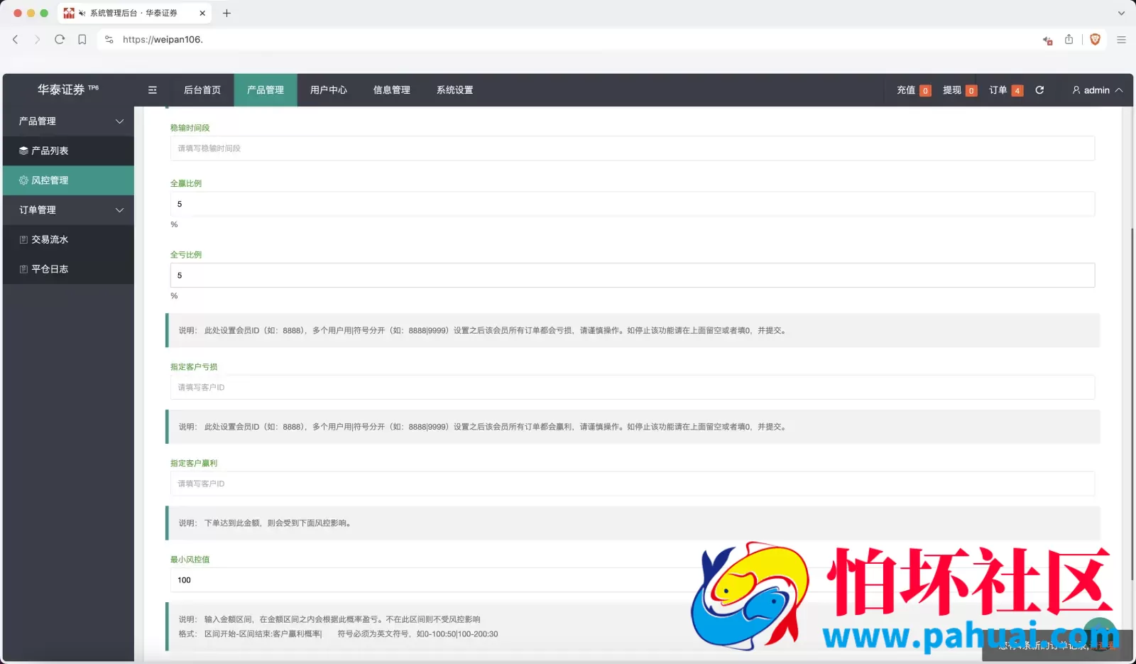
Task: Focus the 指定客户亏损 input field
Action: [x=633, y=388]
